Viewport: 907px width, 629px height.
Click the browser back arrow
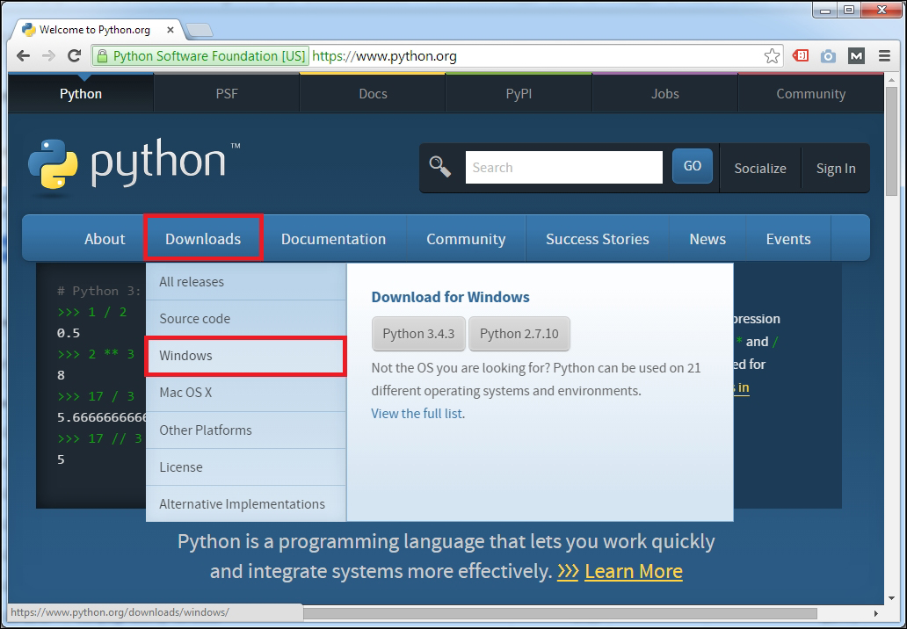23,56
